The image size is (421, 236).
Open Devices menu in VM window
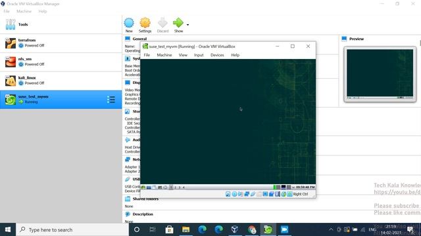pos(217,55)
